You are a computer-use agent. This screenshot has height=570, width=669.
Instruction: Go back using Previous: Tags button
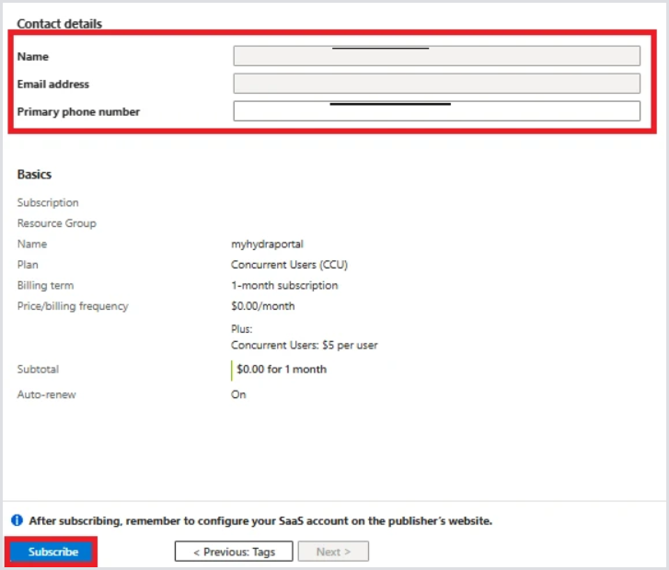point(234,552)
